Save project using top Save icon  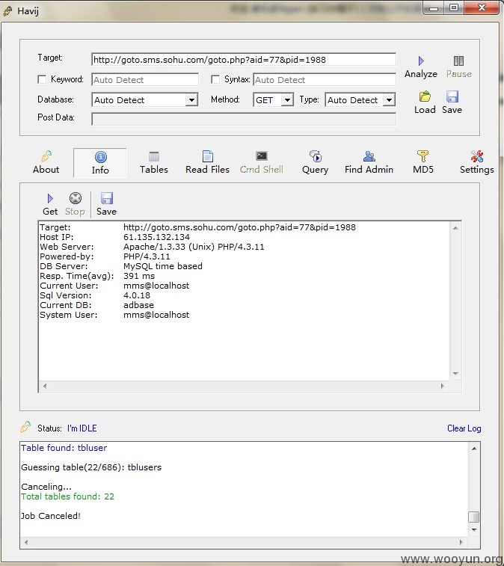click(452, 96)
